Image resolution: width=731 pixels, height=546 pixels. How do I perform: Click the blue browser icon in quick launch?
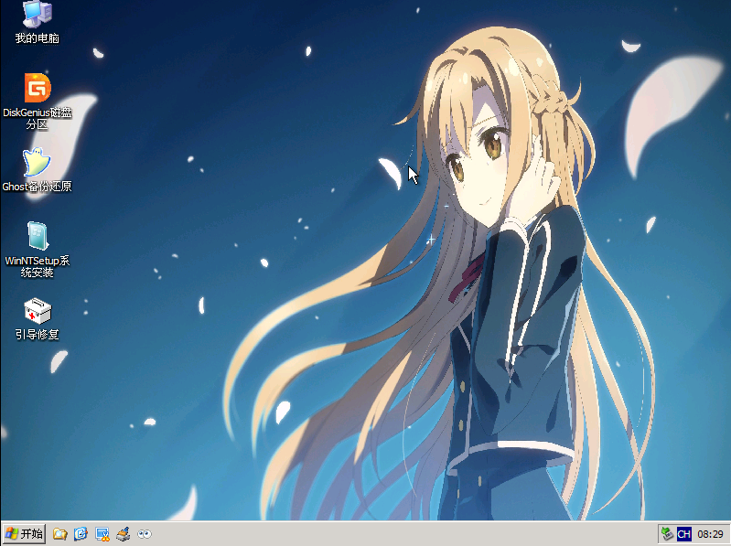click(81, 533)
